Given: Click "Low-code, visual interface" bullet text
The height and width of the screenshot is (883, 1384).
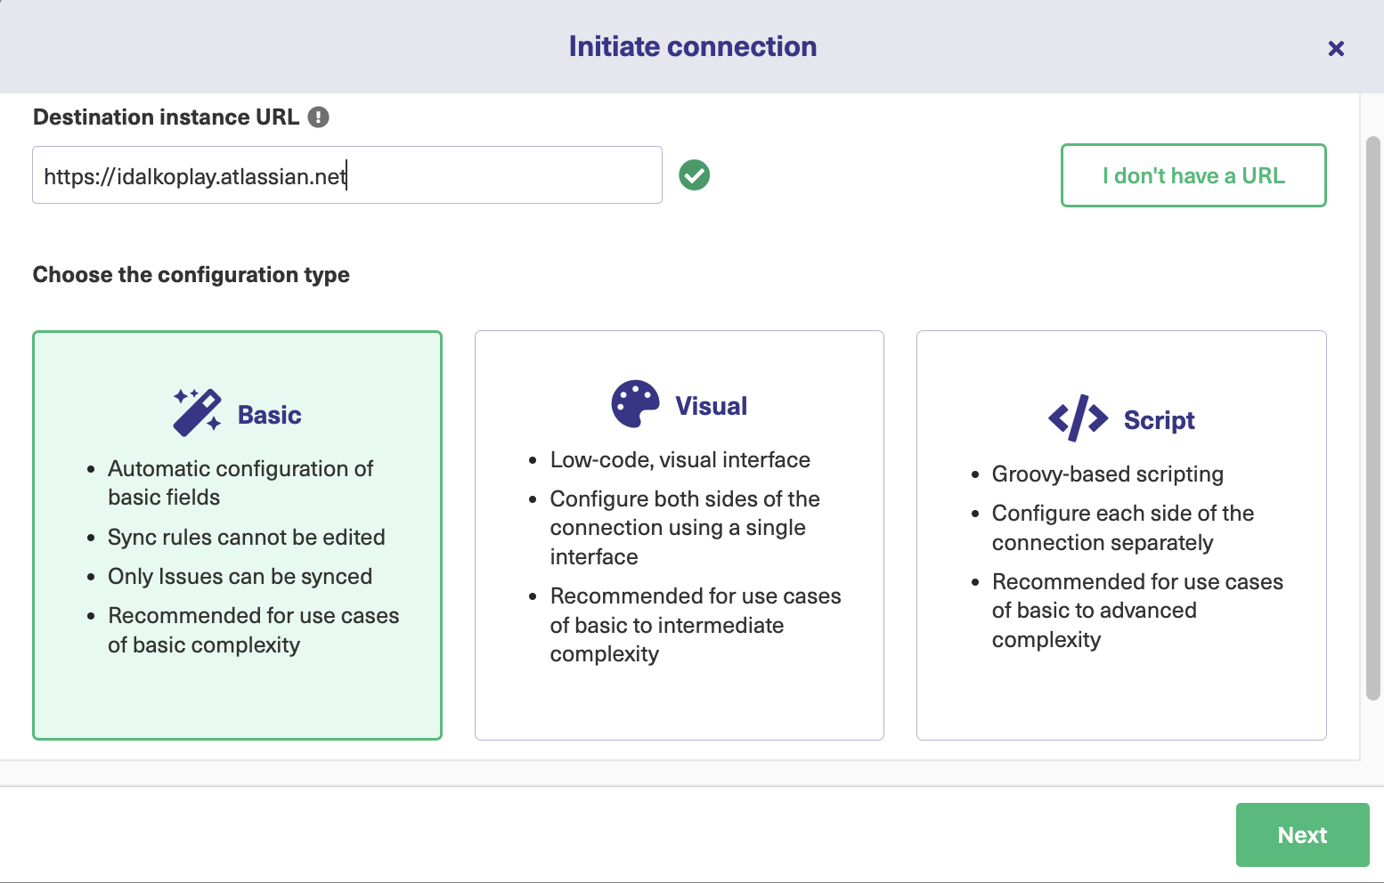Looking at the screenshot, I should (680, 460).
